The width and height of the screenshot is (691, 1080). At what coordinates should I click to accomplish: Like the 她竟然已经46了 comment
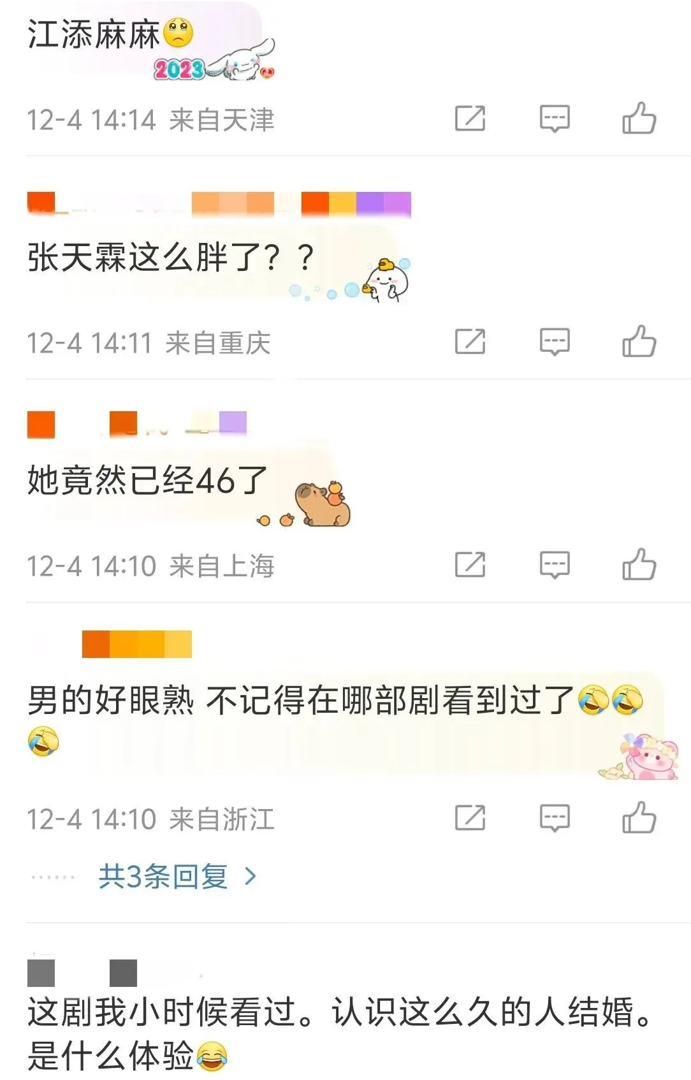(639, 565)
